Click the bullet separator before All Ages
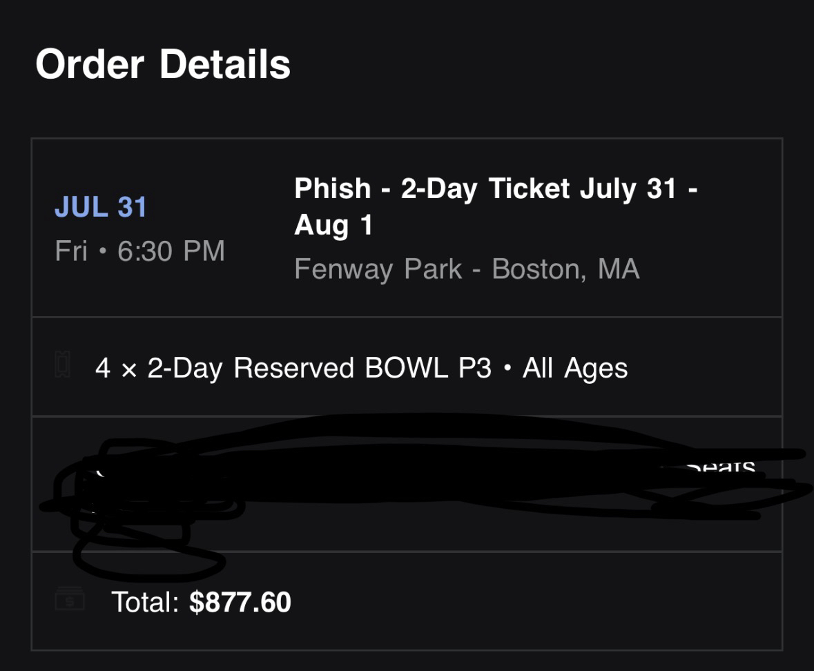Screen dimensions: 814x671 point(507,368)
